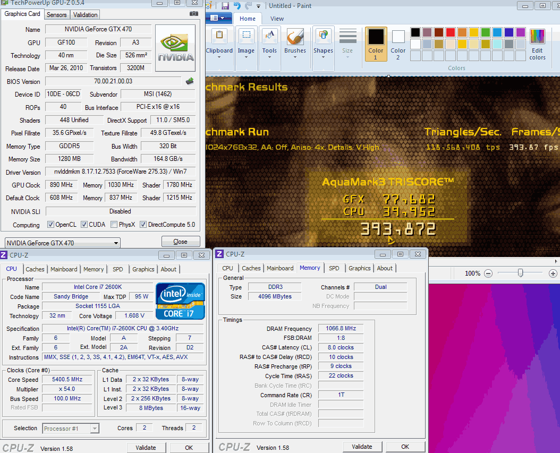Click Validate in left CPU-Z window
This screenshot has width=560, height=453.
pyautogui.click(x=146, y=448)
